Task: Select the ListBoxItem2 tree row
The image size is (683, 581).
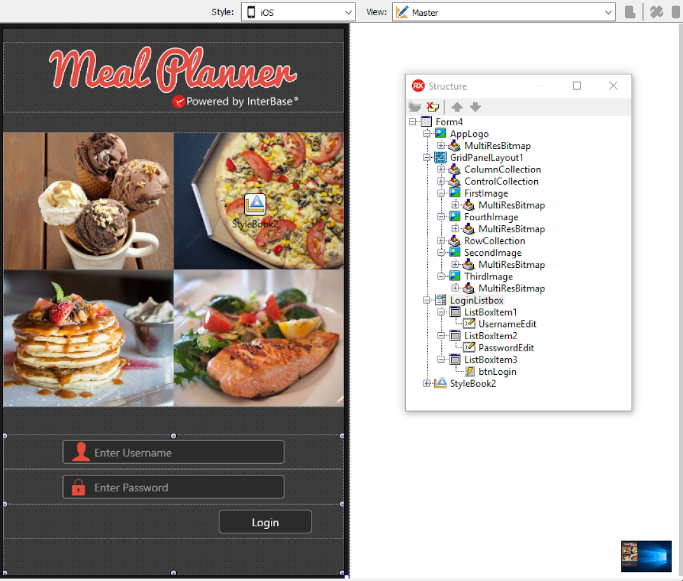Action: click(490, 335)
